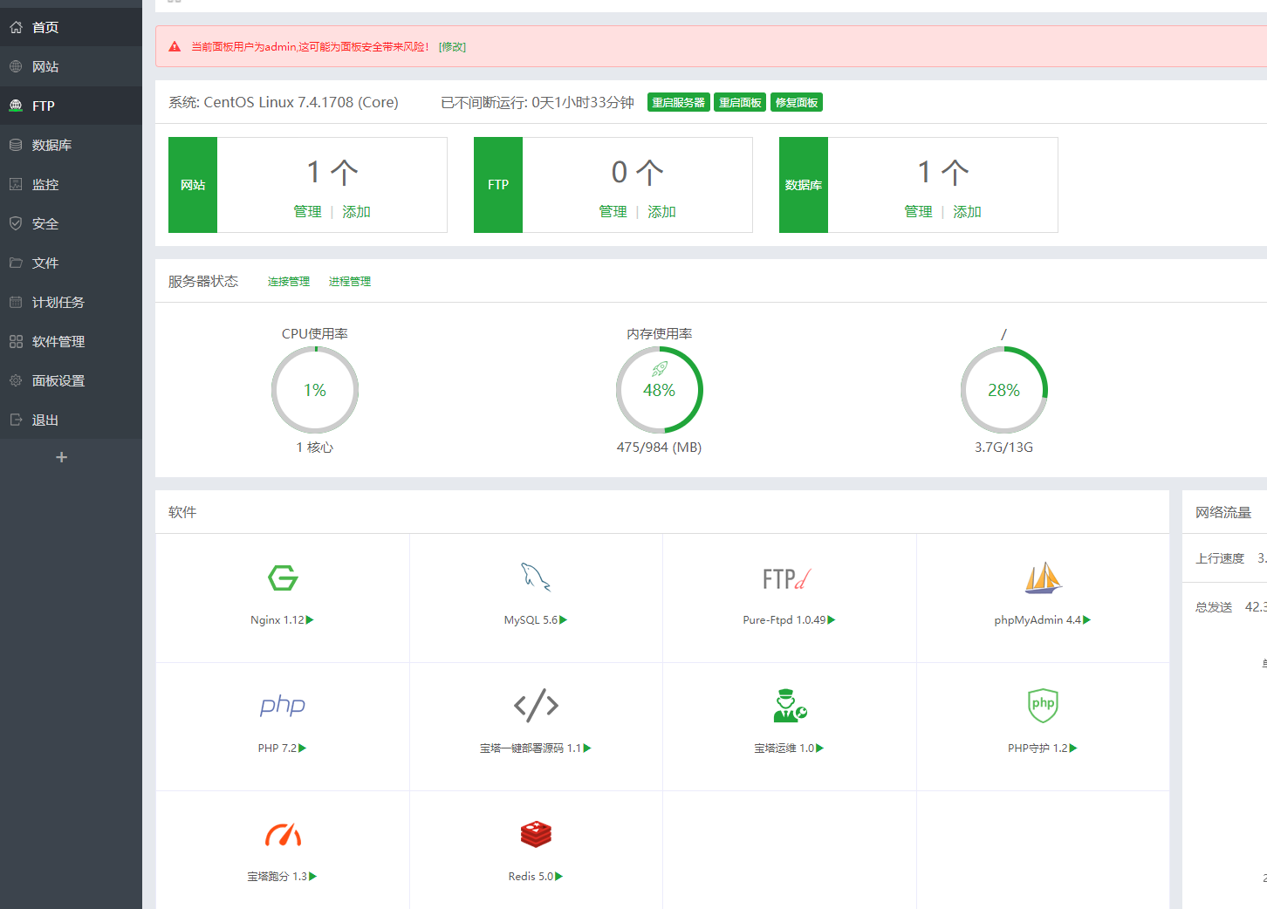Open the 进程管理 link
This screenshot has width=1267, height=909.
coord(350,282)
